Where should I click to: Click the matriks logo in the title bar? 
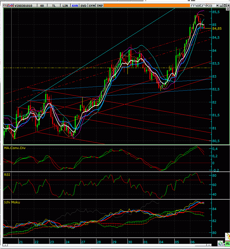tap(201, 6)
